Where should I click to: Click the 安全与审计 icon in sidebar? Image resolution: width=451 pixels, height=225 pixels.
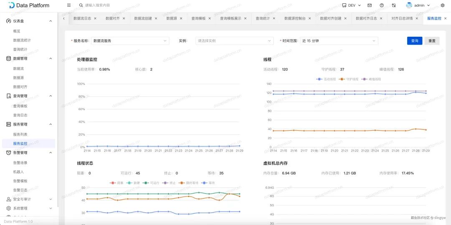[9, 199]
